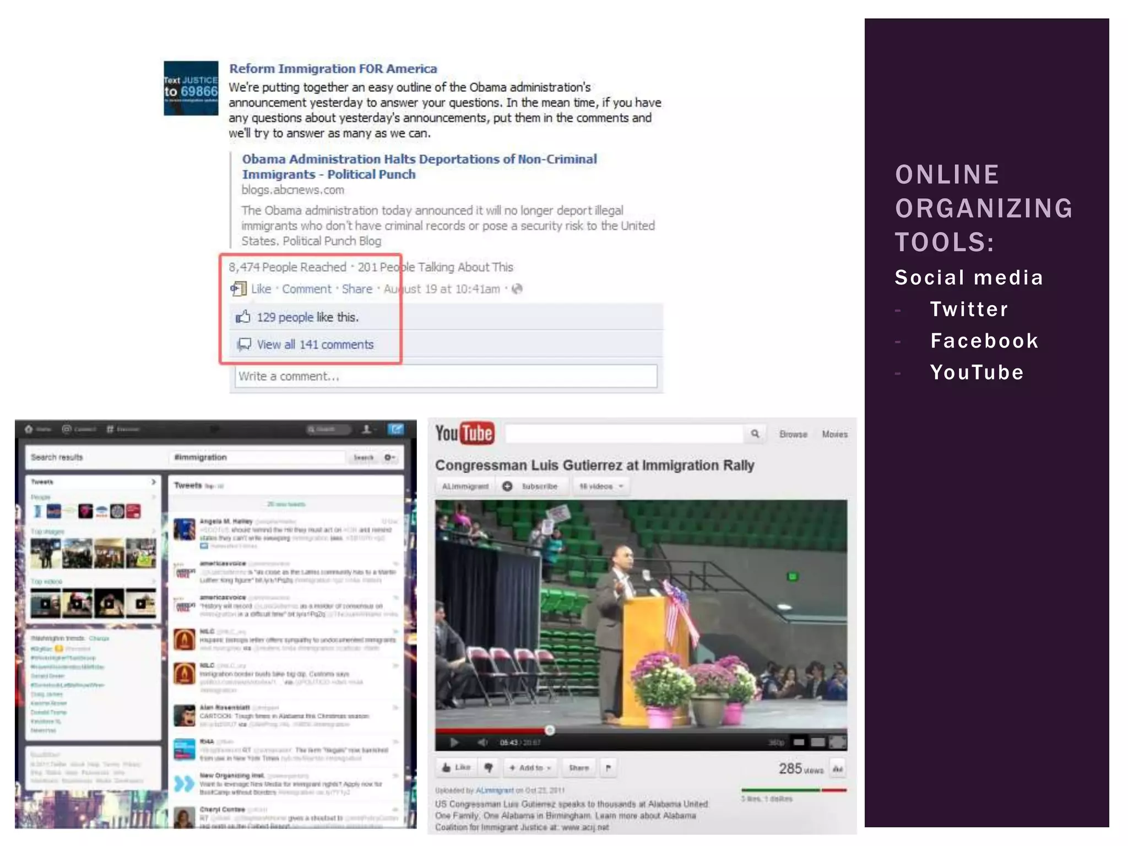The height and width of the screenshot is (846, 1128).
Task: Seek using the video progress bar handle
Action: tap(550, 731)
